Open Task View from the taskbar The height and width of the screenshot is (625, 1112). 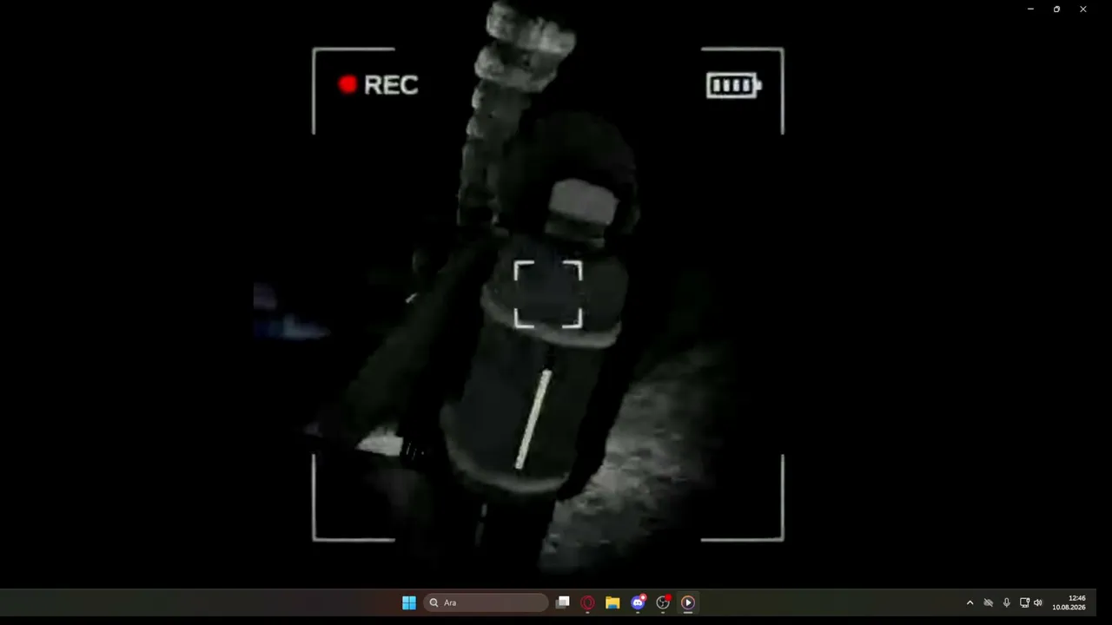pyautogui.click(x=563, y=602)
